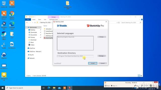Viewport: 161px width, 90px height.
Task: Select OneDrive - Merced C in navigation pane
Action: coord(35,51)
